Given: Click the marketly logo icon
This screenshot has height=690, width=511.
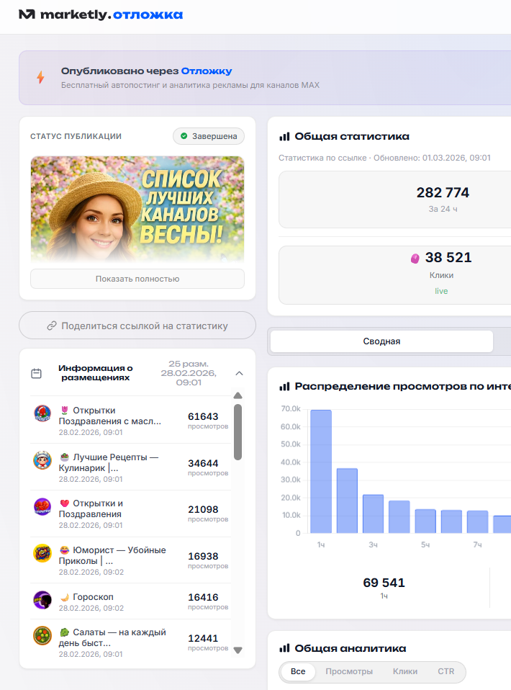Looking at the screenshot, I should 27,14.
